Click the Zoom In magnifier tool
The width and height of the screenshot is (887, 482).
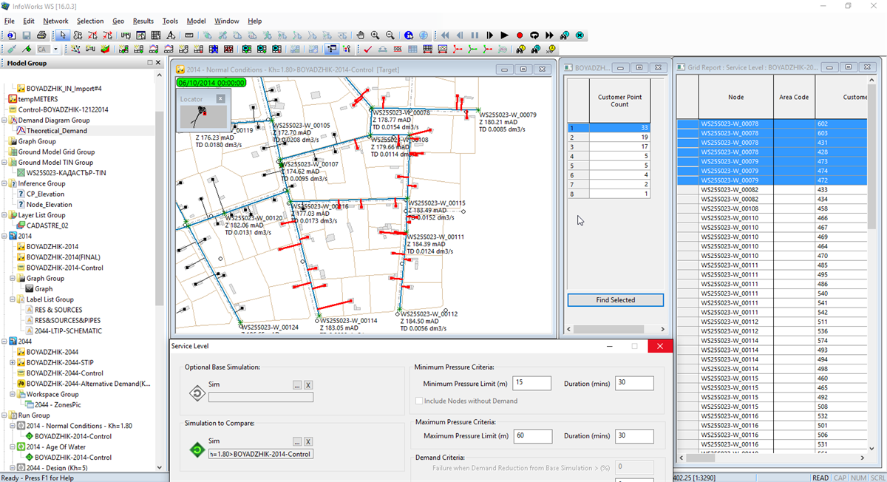pyautogui.click(x=375, y=35)
